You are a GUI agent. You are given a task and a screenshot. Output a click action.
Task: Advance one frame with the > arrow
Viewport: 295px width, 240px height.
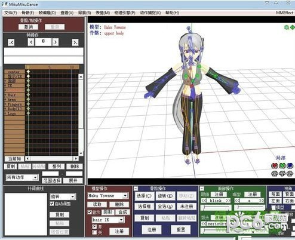[56, 42]
